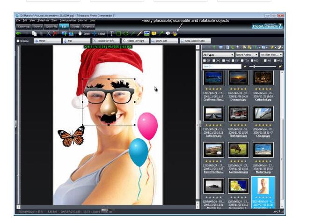Pick the yellow comment note tool
Viewport: 315px width, 219px height.
click(154, 34)
